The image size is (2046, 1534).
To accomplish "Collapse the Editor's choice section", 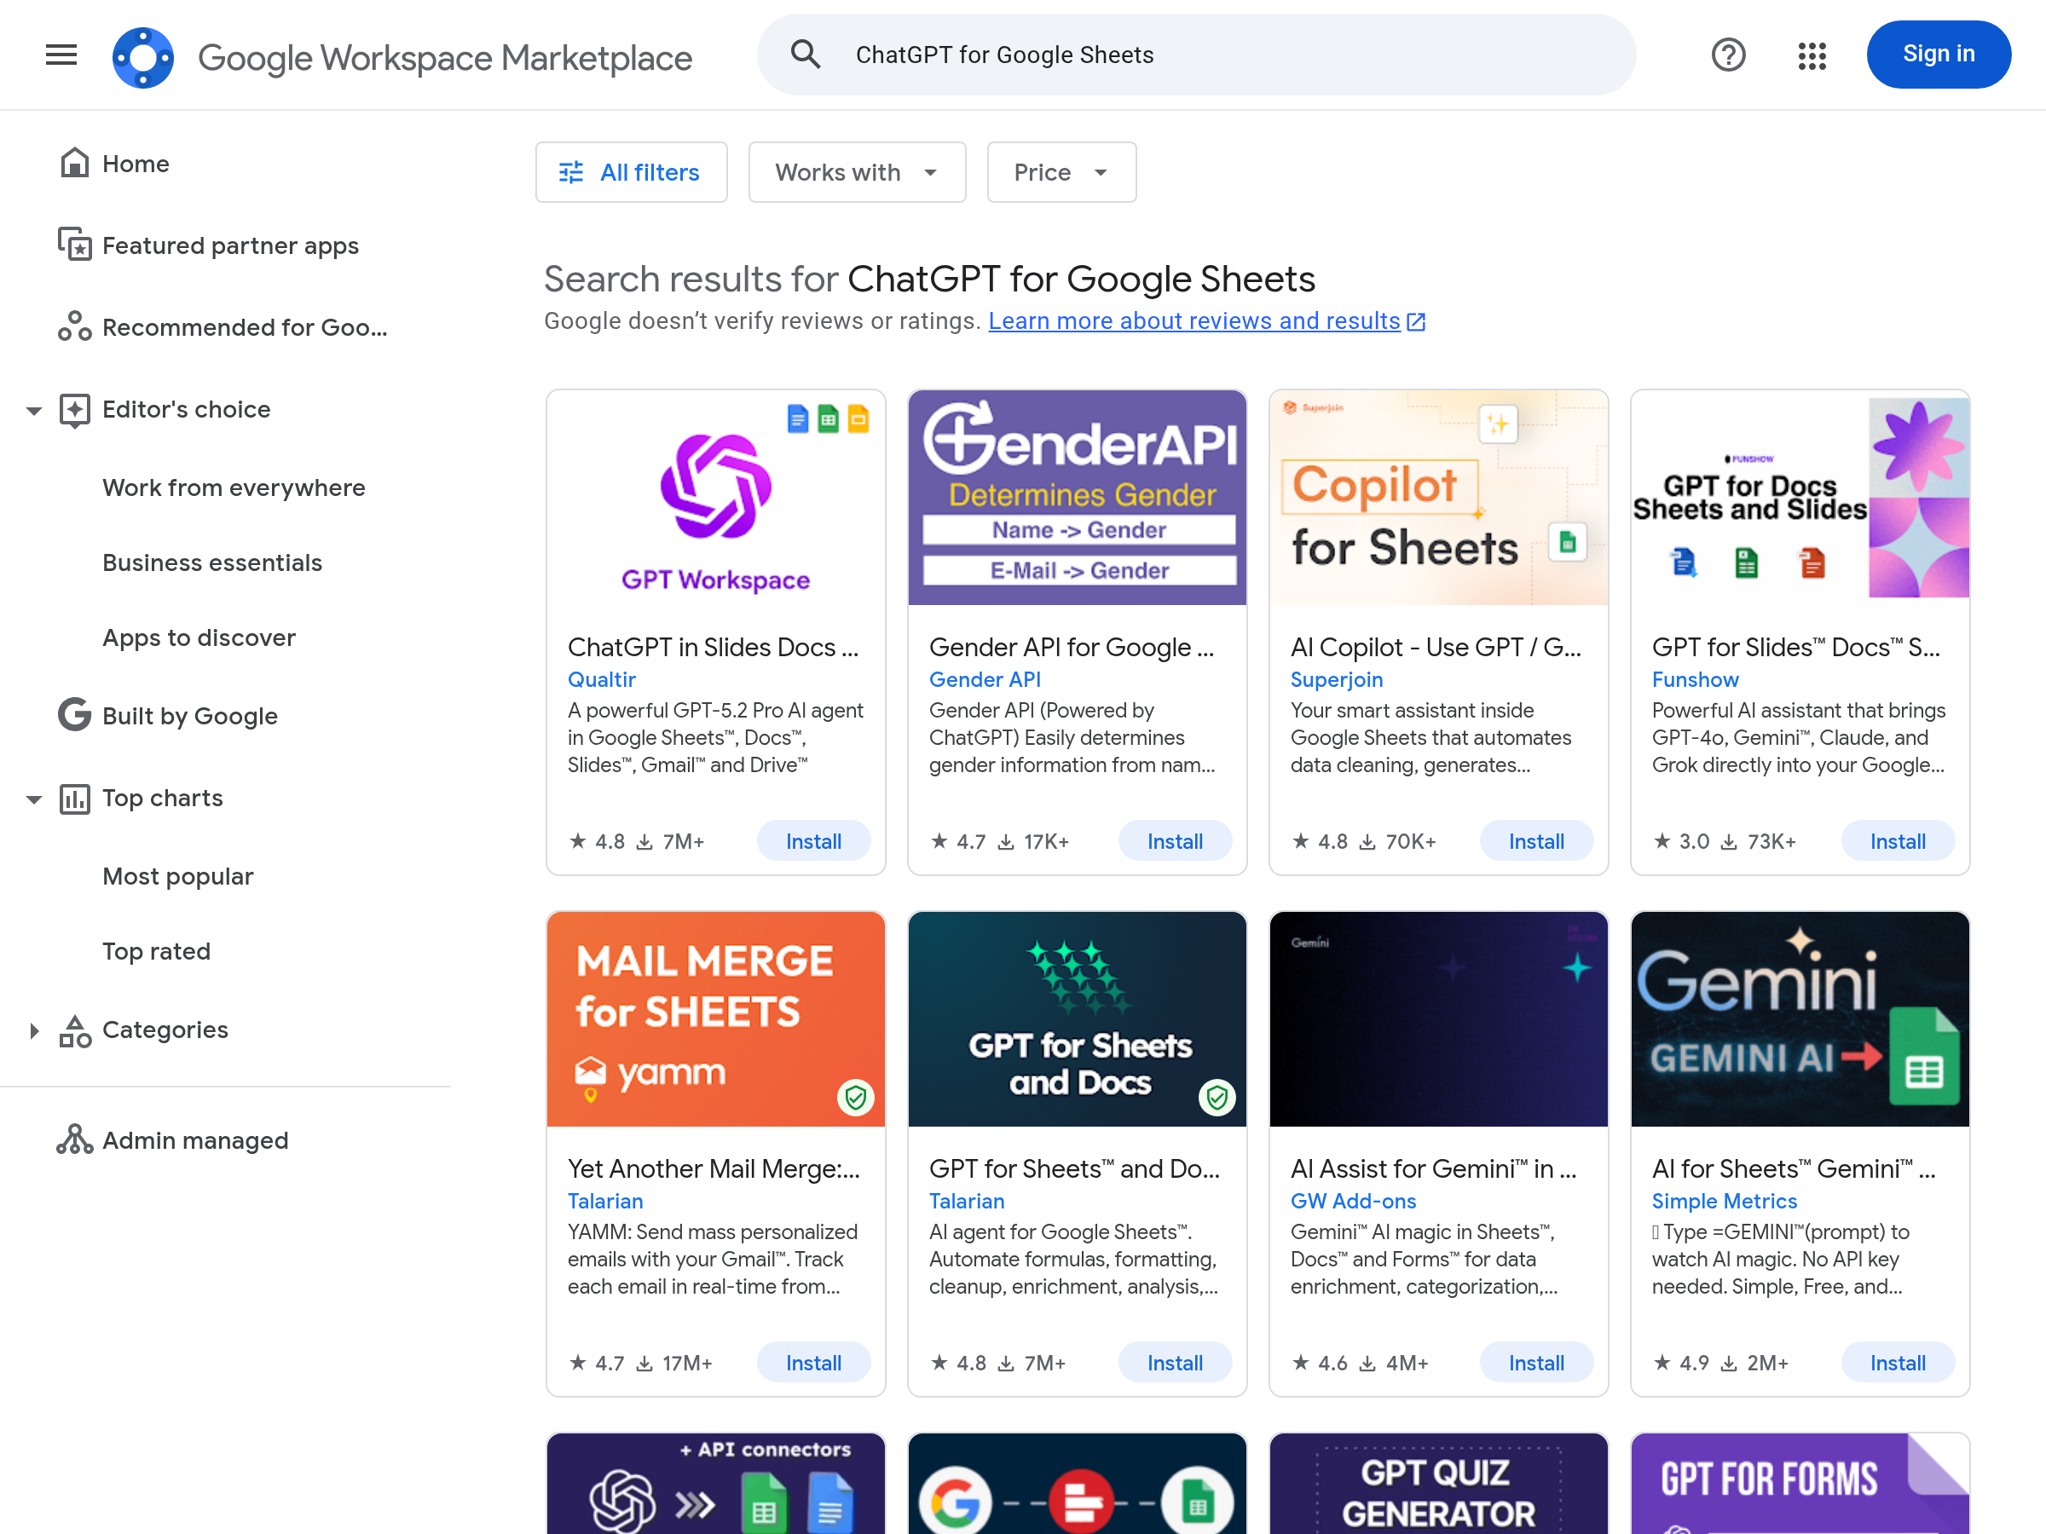I will pos(34,411).
